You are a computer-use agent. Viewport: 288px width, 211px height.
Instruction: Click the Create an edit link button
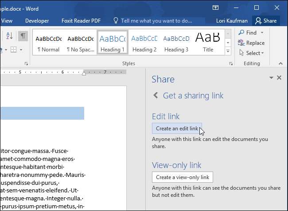[x=177, y=129]
